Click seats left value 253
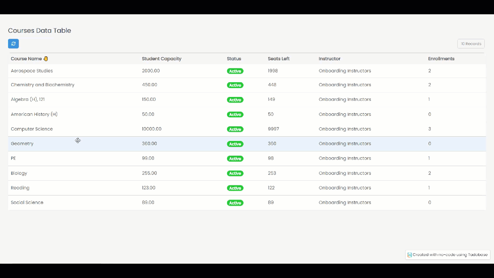The height and width of the screenshot is (278, 494). click(x=272, y=173)
